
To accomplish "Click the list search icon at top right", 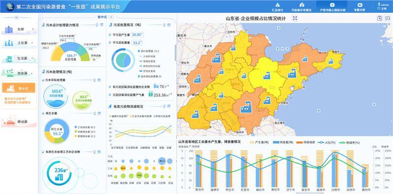I will tap(388, 18).
